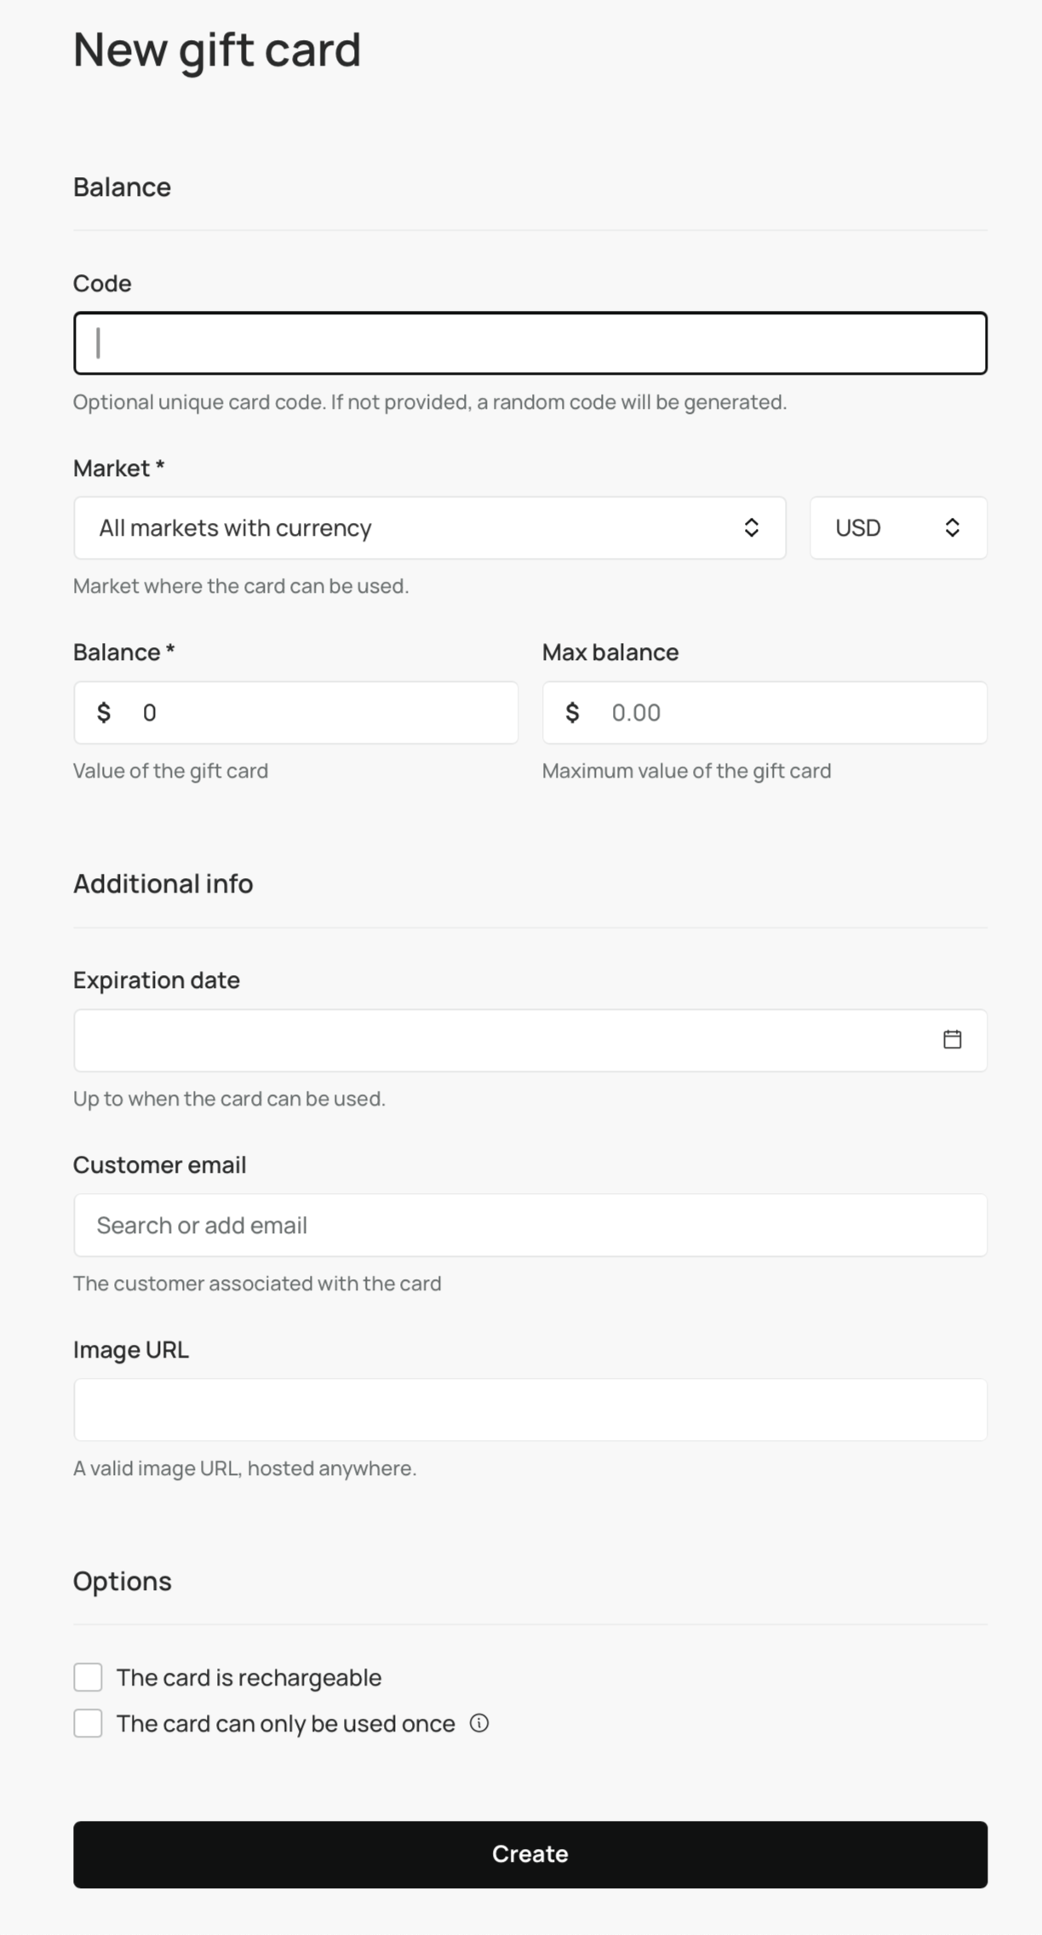Click the Image URL text field
The height and width of the screenshot is (1935, 1042).
click(530, 1410)
